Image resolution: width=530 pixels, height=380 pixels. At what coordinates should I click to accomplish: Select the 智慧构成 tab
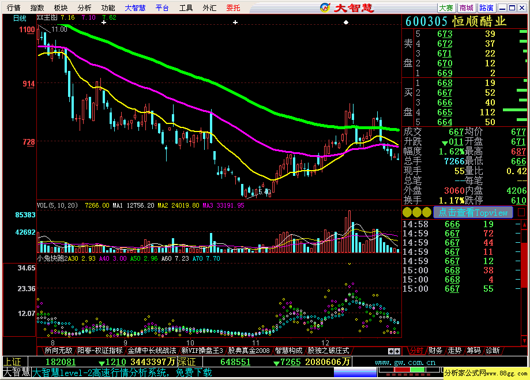(x=288, y=351)
